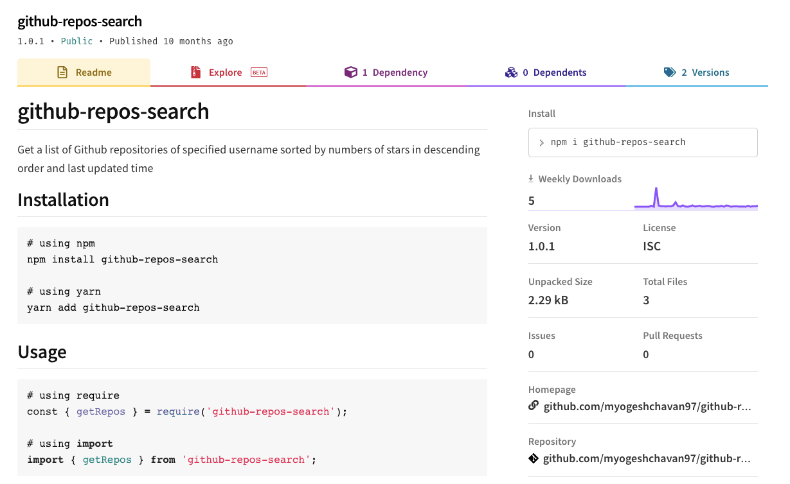790x484 pixels.
Task: Click the BETA badge next to Explore
Action: coord(258,72)
